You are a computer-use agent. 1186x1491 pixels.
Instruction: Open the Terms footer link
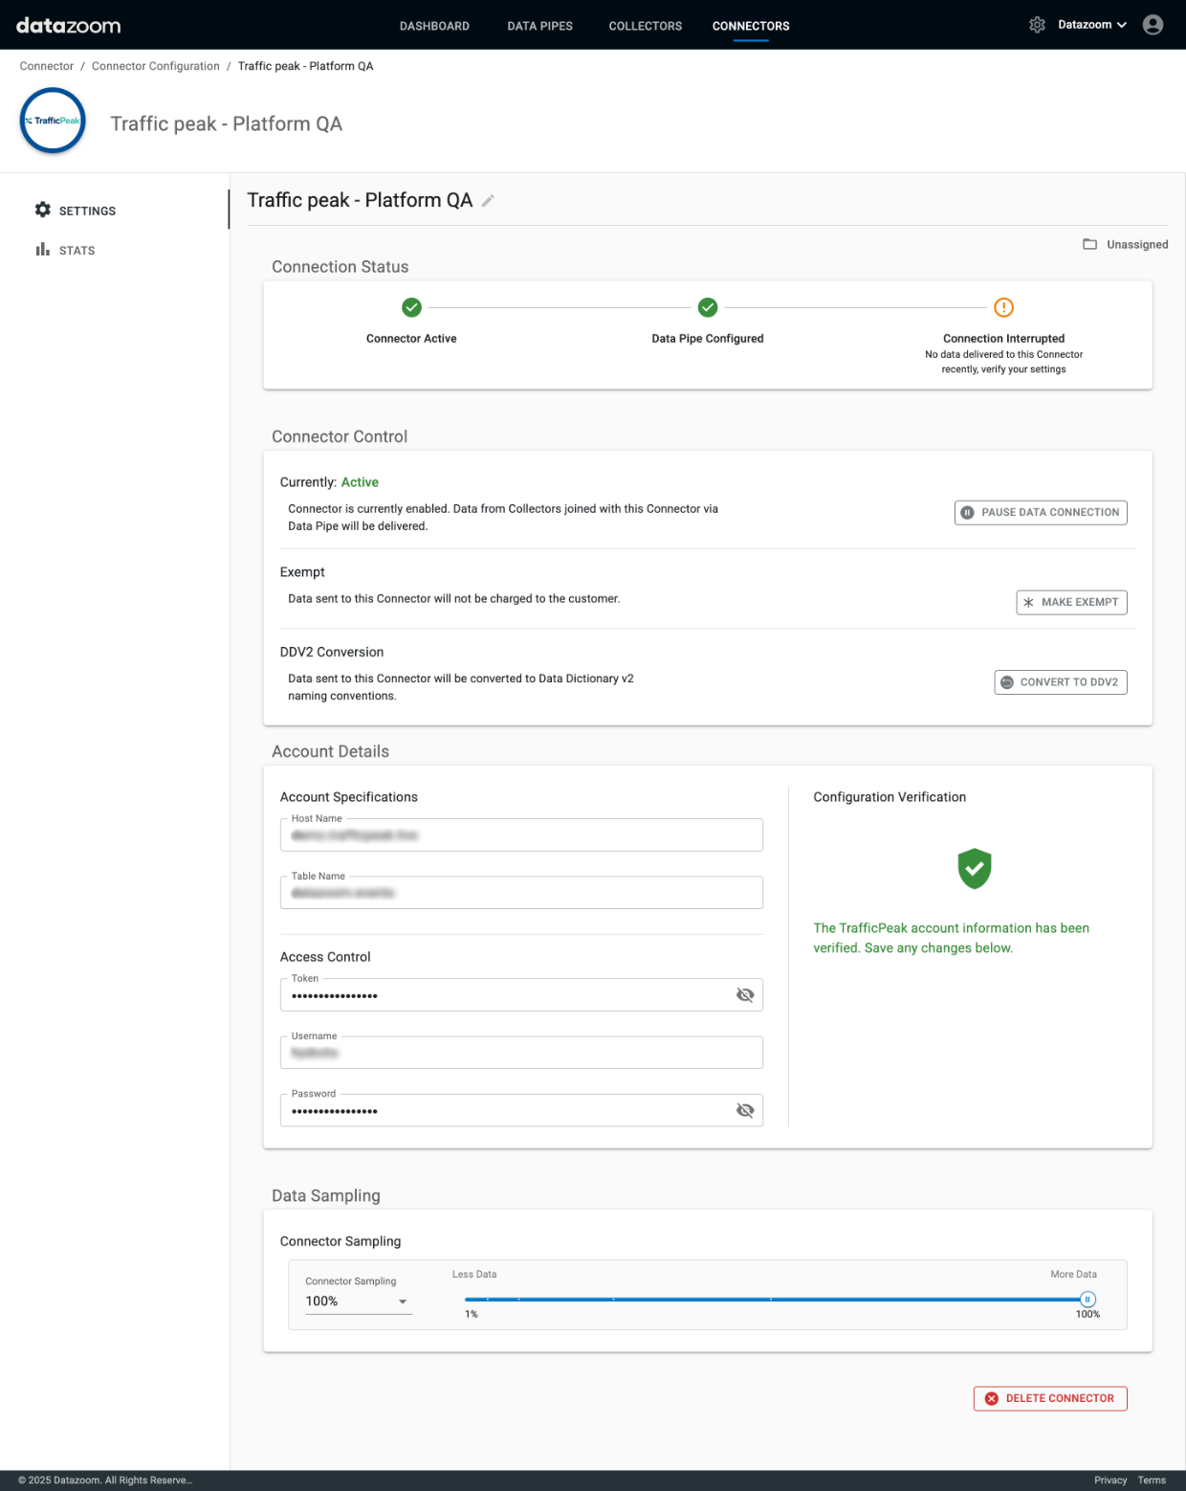pyautogui.click(x=1152, y=1480)
